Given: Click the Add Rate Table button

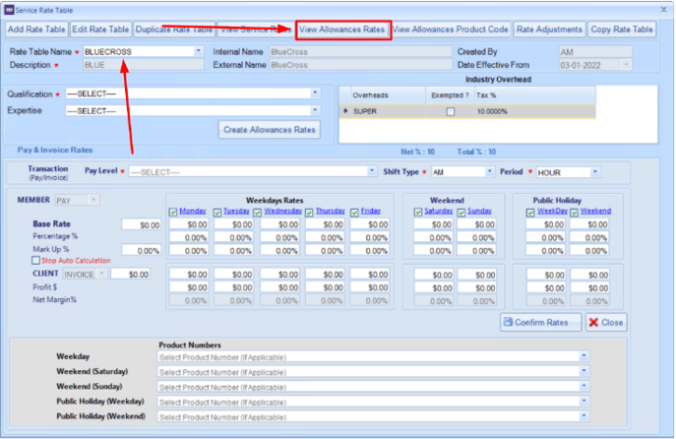Looking at the screenshot, I should [36, 30].
